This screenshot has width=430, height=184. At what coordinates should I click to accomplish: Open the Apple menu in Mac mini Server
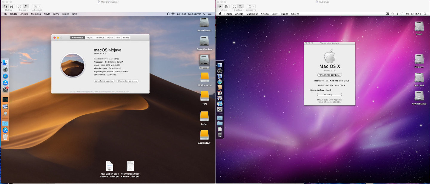[5, 14]
